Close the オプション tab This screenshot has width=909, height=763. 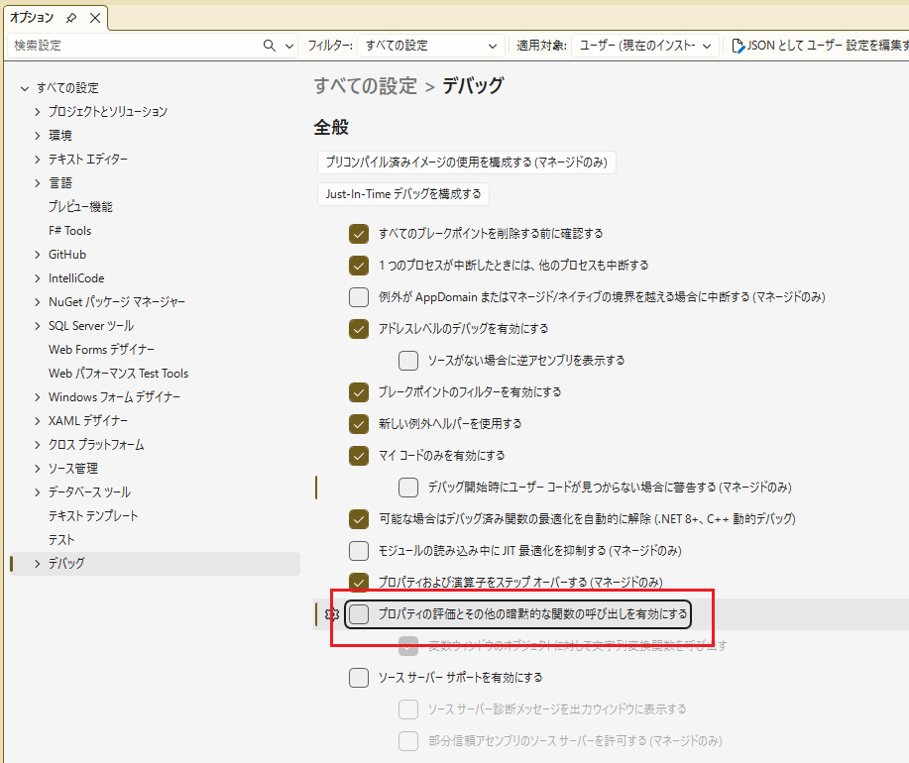coord(94,18)
